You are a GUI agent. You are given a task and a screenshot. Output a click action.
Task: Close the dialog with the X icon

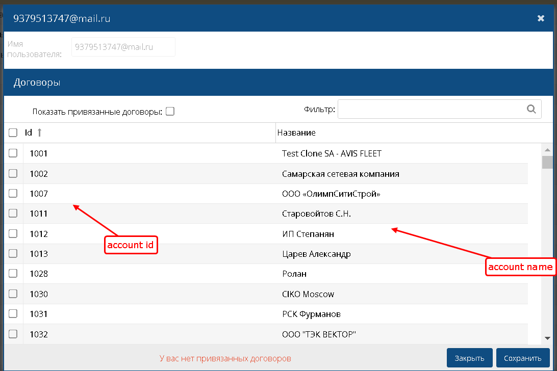541,18
